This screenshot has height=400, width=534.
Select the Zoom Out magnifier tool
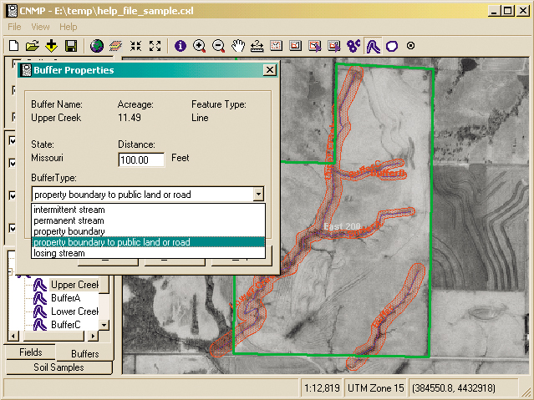(x=219, y=46)
